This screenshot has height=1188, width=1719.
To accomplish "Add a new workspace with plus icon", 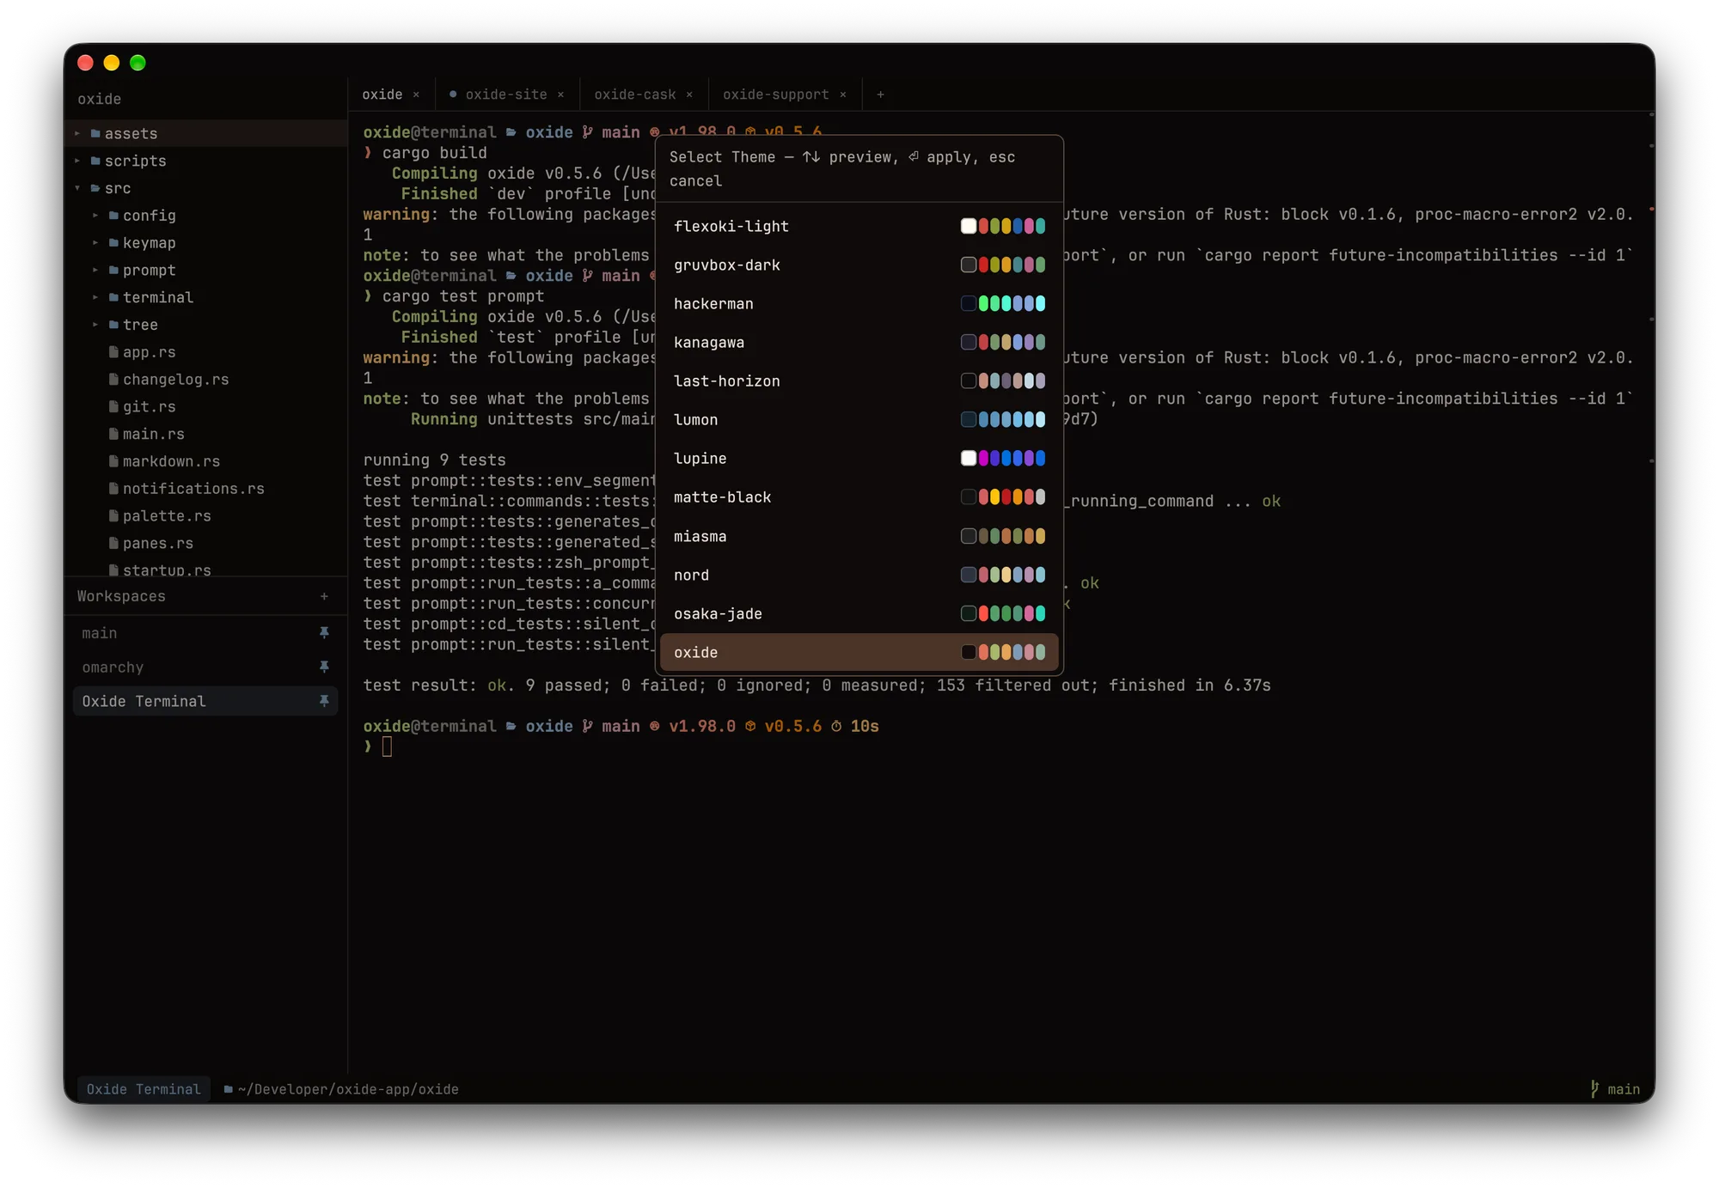I will (x=324, y=596).
